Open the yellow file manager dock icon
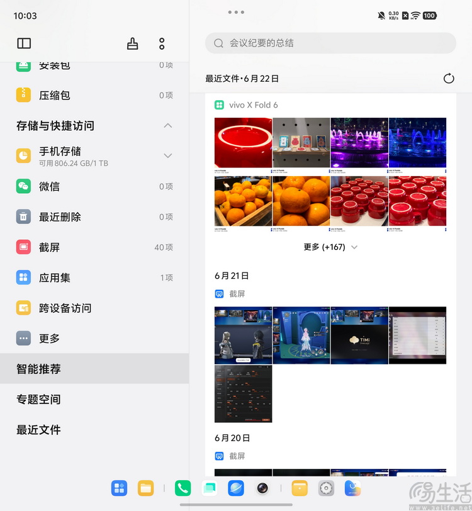This screenshot has width=472, height=511. click(x=145, y=488)
